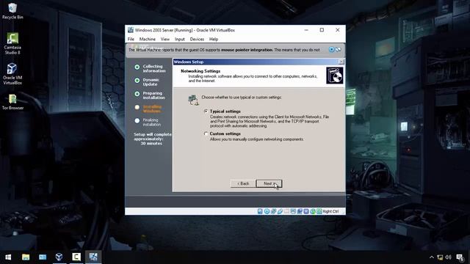Click the Collecting information setup step
This screenshot has width=470, height=264.
150,68
